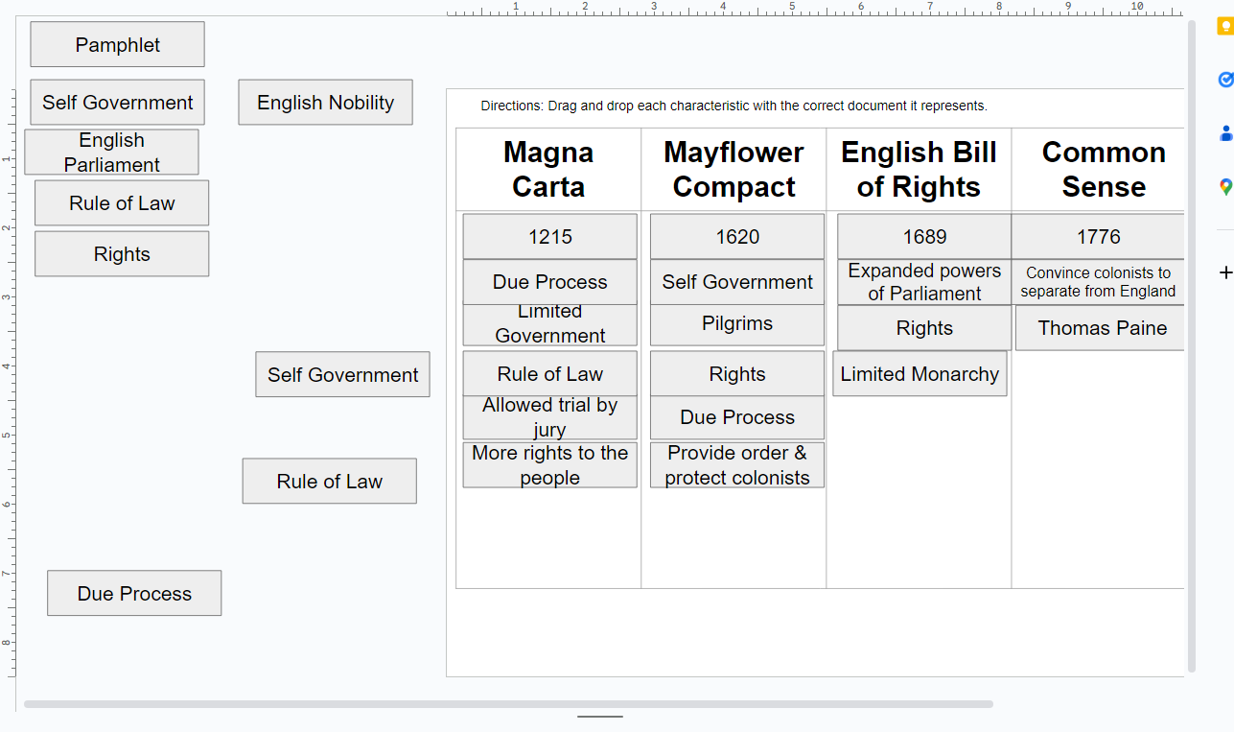Select Due Process under Mayflower Compact
The width and height of the screenshot is (1234, 732).
click(737, 417)
